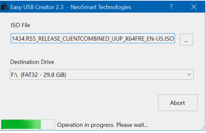Viewport: 206px width, 133px height.
Task: Click the Easy USB Creator title bar icon
Action: pyautogui.click(x=5, y=7)
